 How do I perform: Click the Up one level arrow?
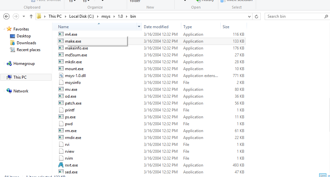click(31, 16)
